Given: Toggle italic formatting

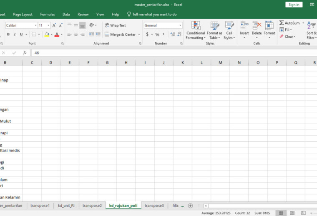Looking at the screenshot, I should (x=15, y=34).
